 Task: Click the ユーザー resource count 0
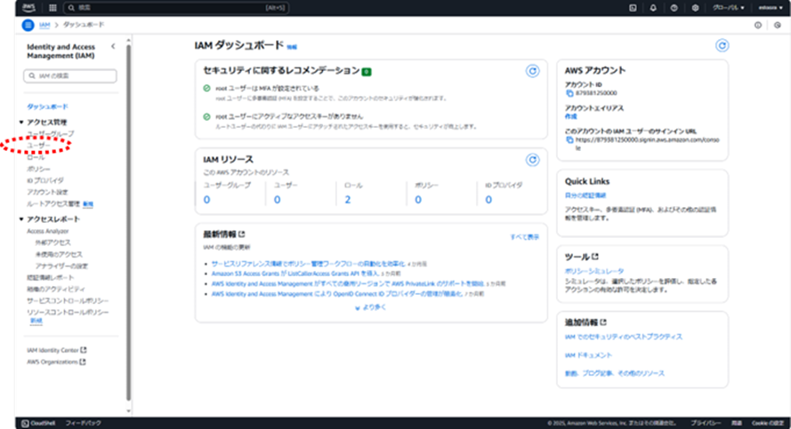pyautogui.click(x=277, y=200)
